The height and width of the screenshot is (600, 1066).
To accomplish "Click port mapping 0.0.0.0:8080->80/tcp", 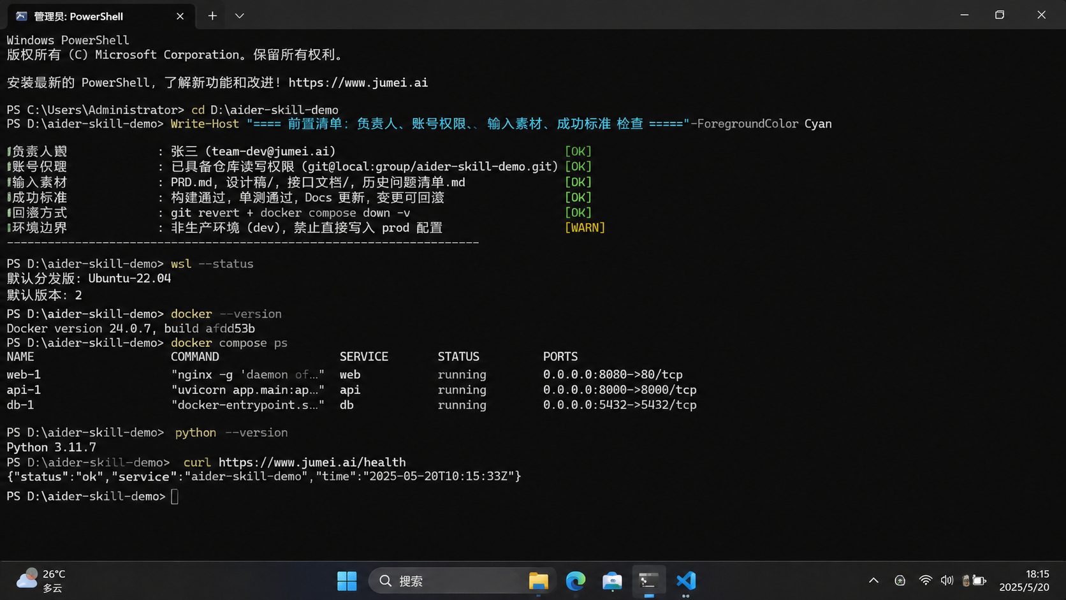I will [613, 375].
